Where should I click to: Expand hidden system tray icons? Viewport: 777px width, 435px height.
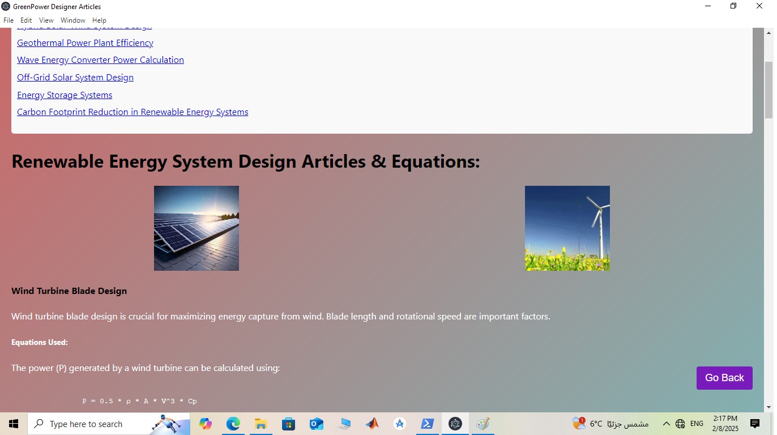[x=667, y=423]
